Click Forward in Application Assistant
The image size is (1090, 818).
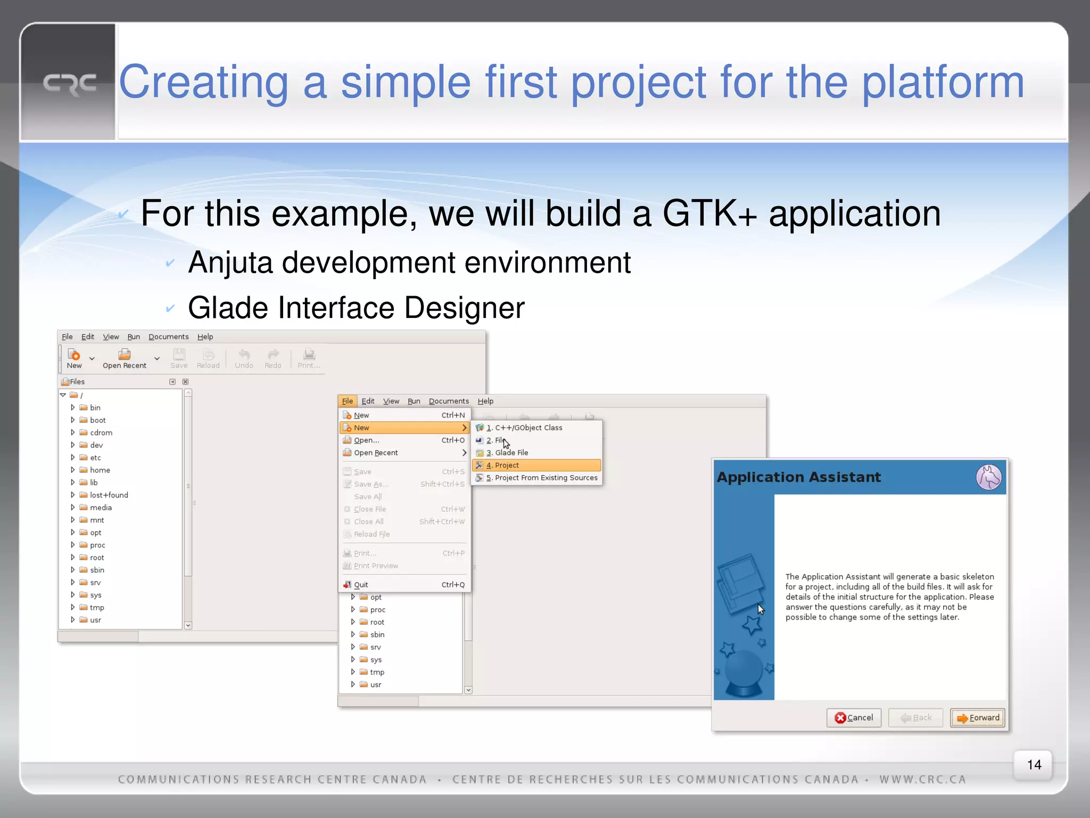click(x=978, y=717)
